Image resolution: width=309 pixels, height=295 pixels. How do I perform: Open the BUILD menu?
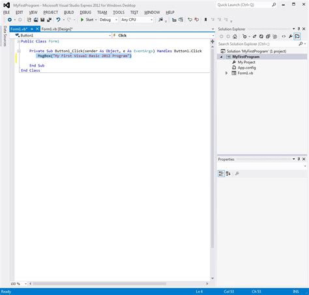click(69, 12)
